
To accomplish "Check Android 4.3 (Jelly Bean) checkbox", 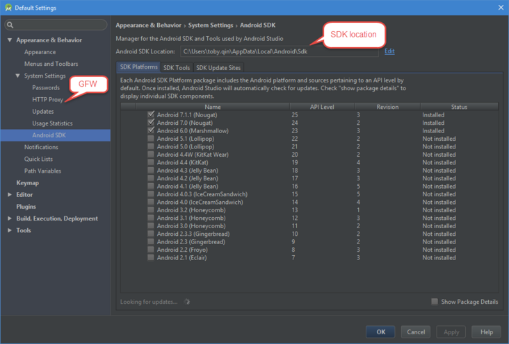I will [x=151, y=170].
